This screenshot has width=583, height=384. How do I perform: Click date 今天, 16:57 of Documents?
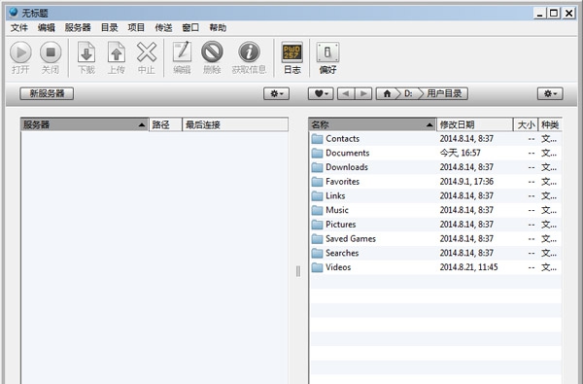[460, 153]
